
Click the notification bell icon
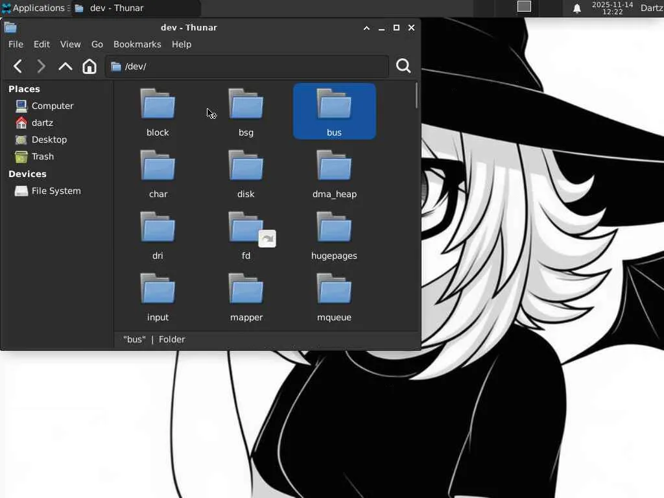click(x=576, y=8)
